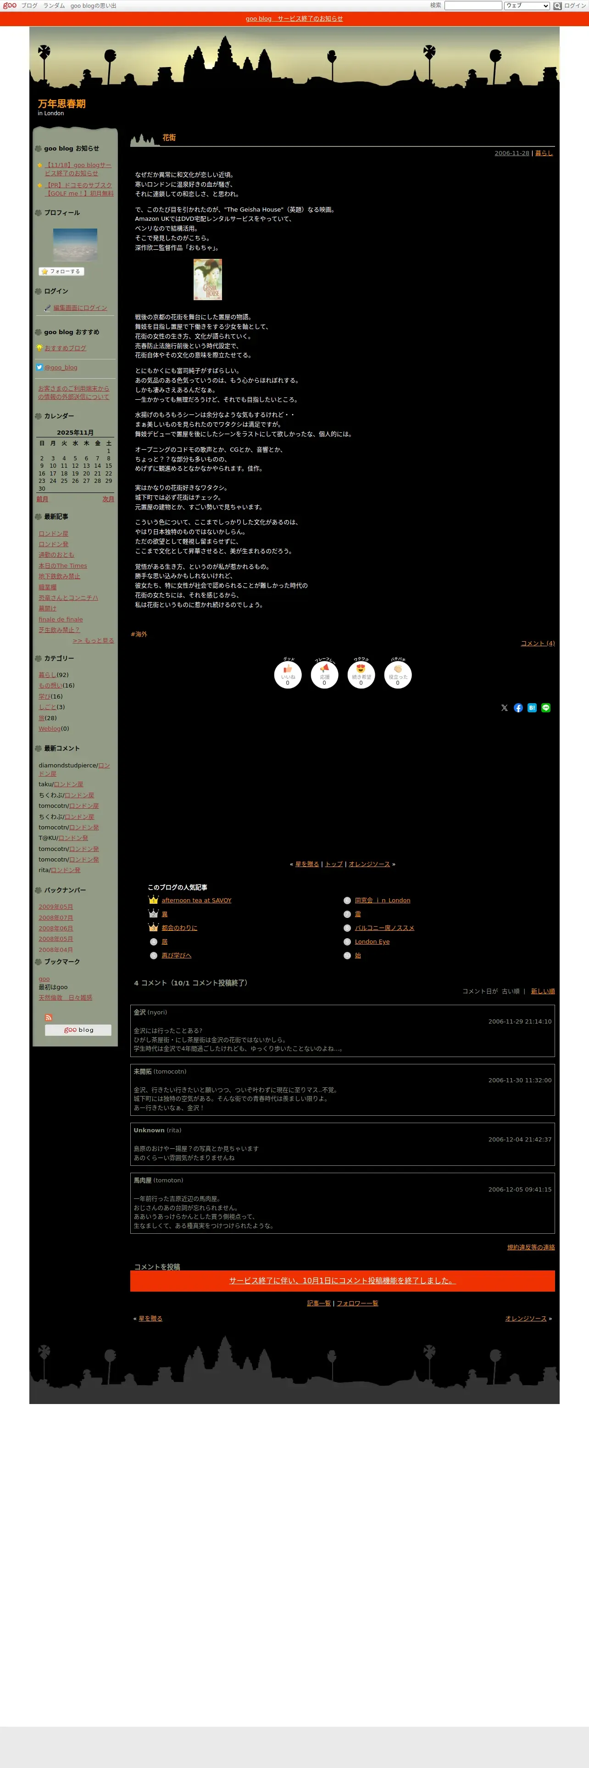Focus the 検索 search input field
Image resolution: width=589 pixels, height=1768 pixels.
(473, 6)
